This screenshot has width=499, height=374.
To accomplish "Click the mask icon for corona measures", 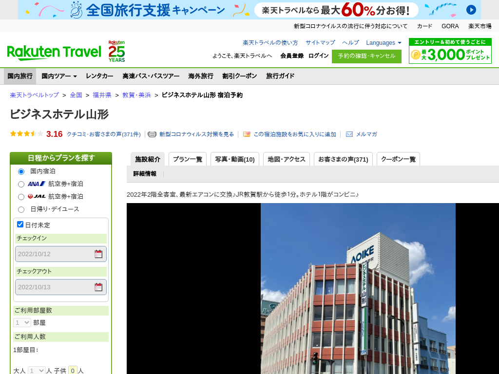I will point(152,134).
